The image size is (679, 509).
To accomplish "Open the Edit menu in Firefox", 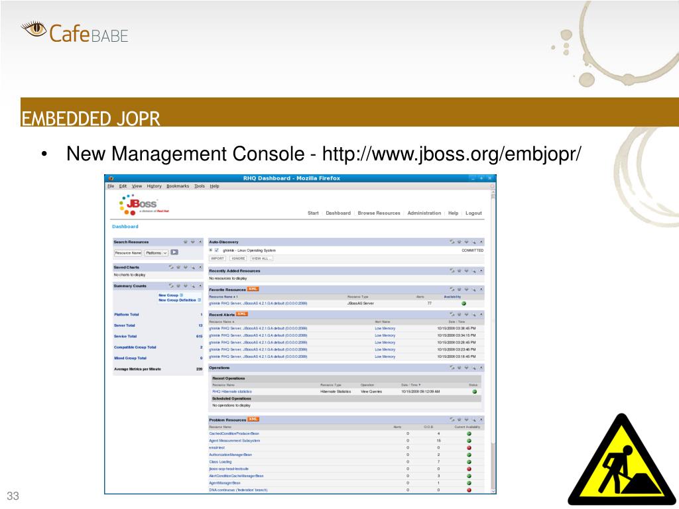I will point(123,186).
